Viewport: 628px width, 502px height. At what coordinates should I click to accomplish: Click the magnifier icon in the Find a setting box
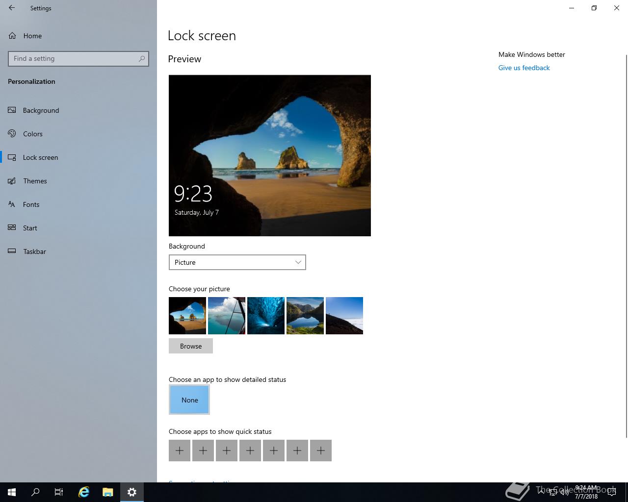click(142, 58)
